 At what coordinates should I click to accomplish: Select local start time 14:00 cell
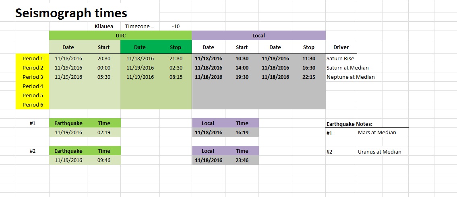(242, 68)
